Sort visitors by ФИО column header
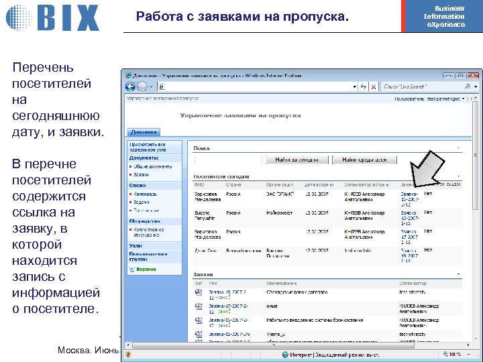 click(x=199, y=185)
